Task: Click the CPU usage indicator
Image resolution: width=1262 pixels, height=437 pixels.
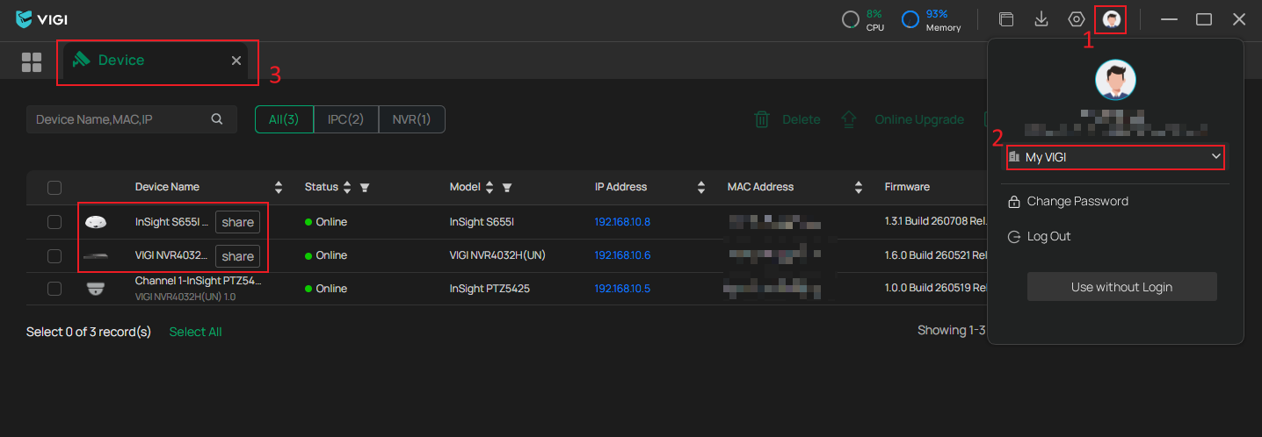Action: pos(863,19)
